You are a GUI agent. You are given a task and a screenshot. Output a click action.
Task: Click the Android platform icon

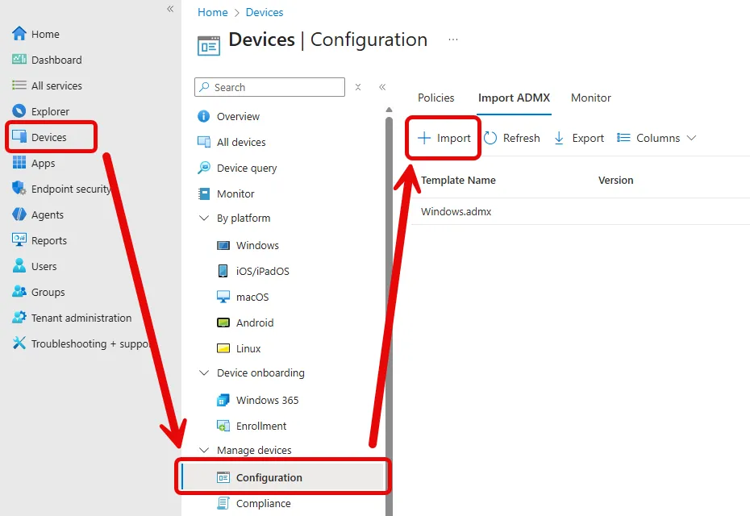click(x=223, y=322)
